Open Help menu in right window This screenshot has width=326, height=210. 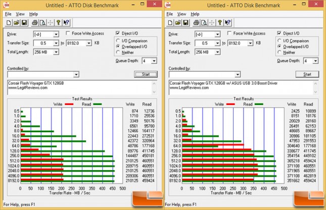pos(195,14)
